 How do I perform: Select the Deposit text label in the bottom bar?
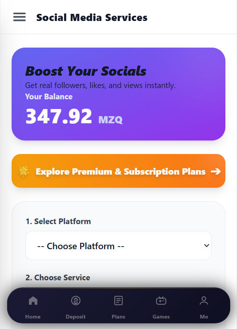pos(76,317)
